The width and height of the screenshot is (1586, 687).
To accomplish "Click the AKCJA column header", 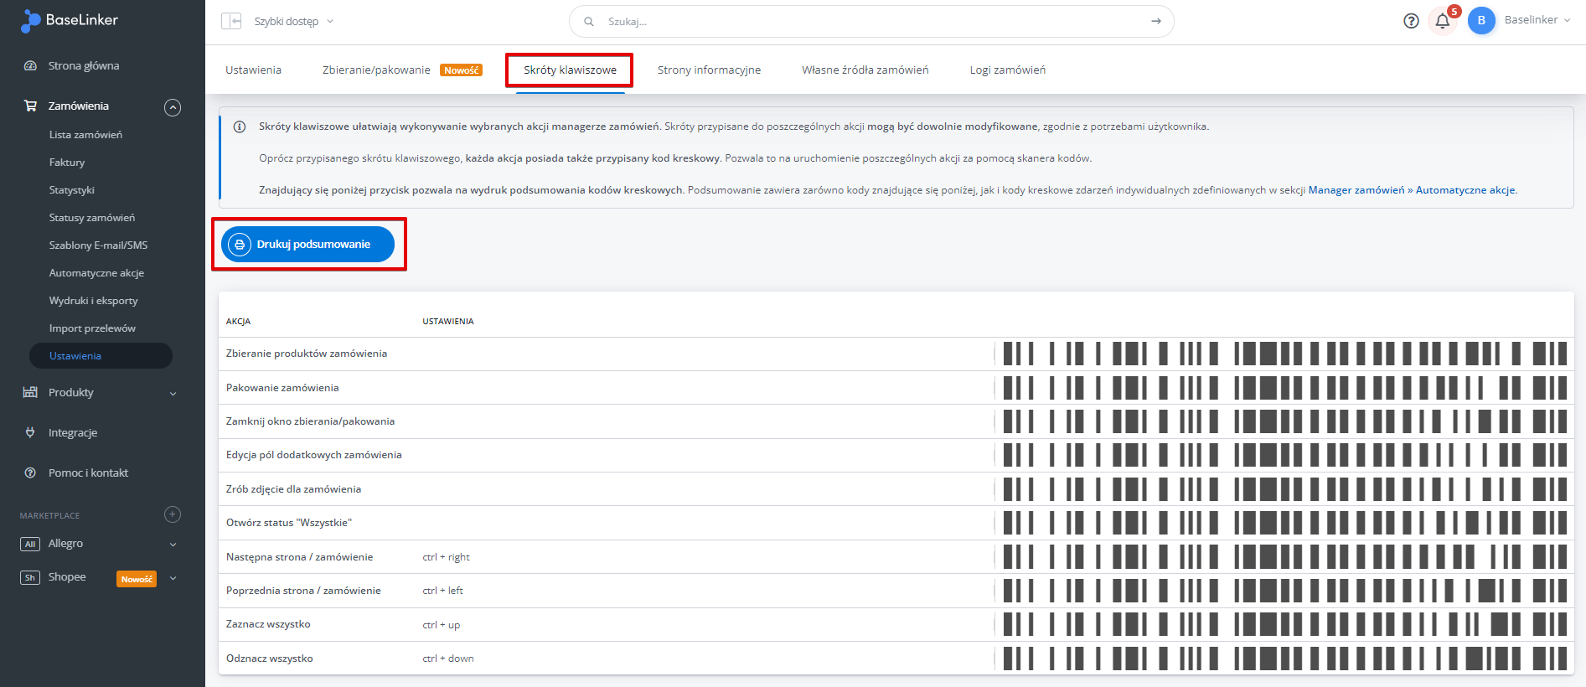I will tap(238, 322).
